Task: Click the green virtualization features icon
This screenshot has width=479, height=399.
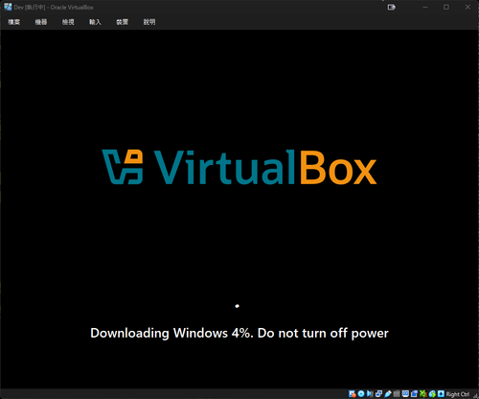Action: 422,394
